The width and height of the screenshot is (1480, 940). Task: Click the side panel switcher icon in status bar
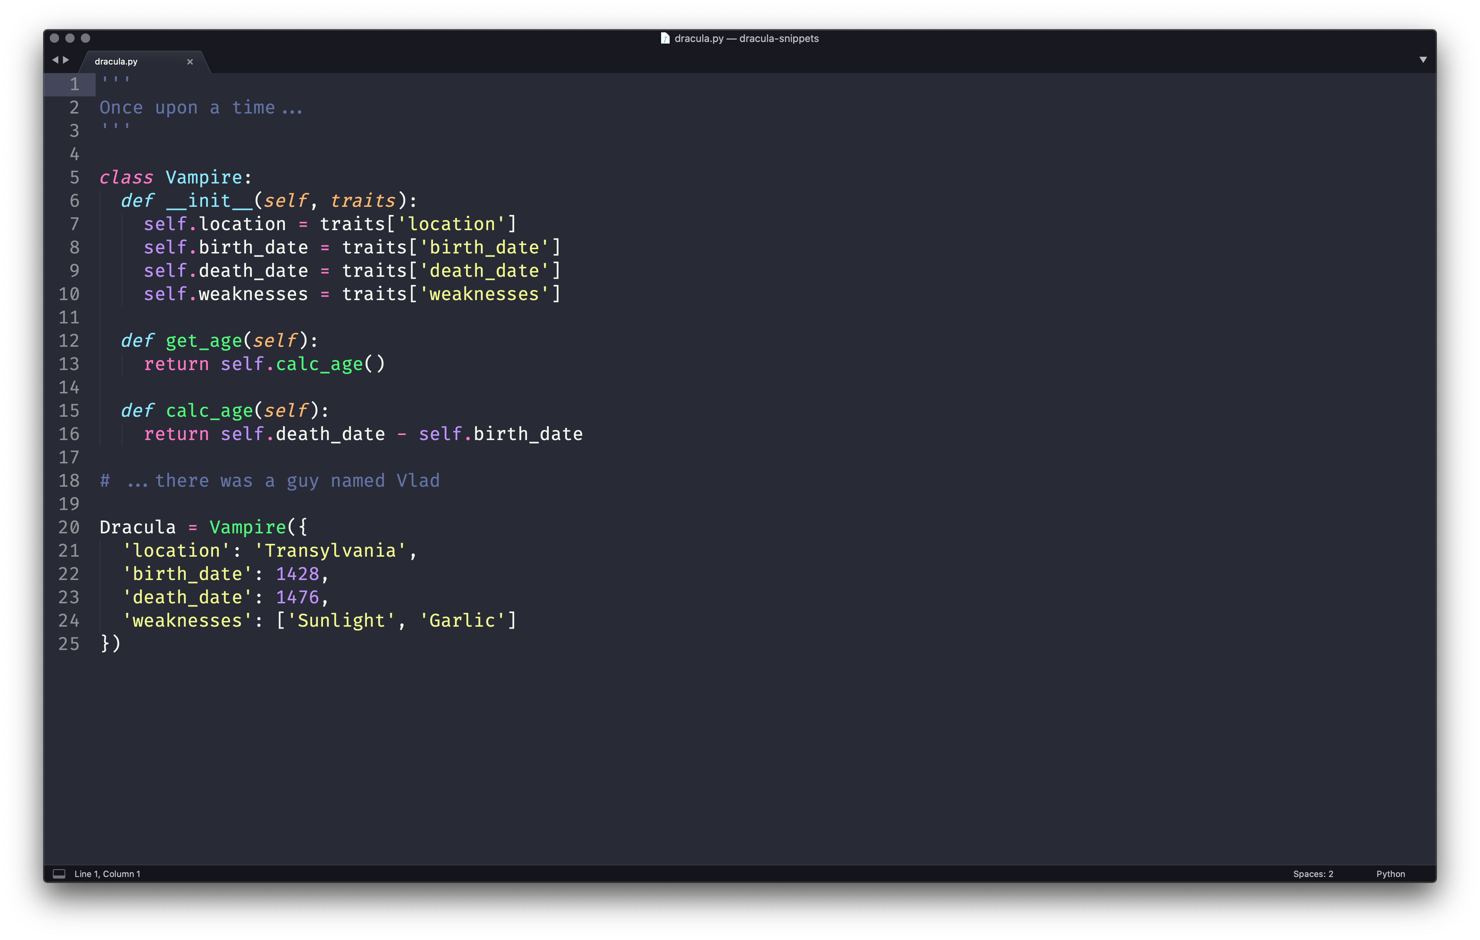(x=59, y=874)
